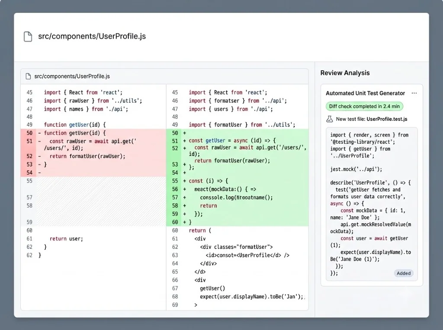Click the file icon beside the page title
The image size is (443, 330).
(28, 36)
